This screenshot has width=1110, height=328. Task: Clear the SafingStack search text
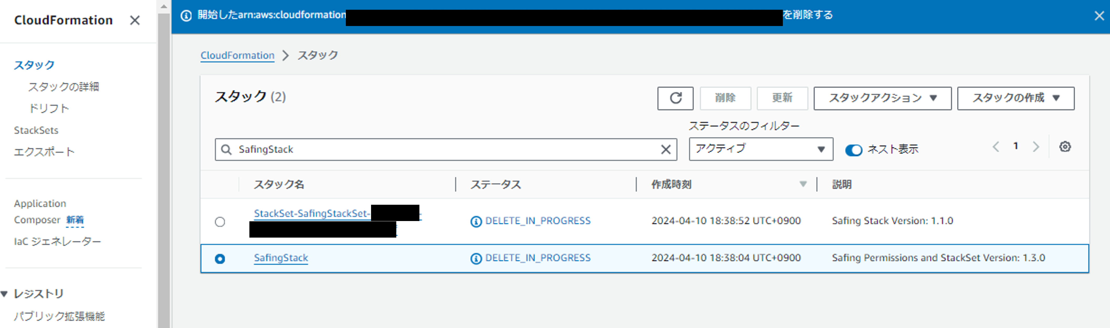(666, 150)
